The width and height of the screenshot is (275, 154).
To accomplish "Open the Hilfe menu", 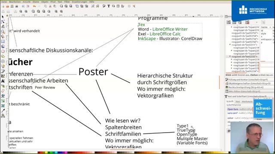I will click(92, 2).
